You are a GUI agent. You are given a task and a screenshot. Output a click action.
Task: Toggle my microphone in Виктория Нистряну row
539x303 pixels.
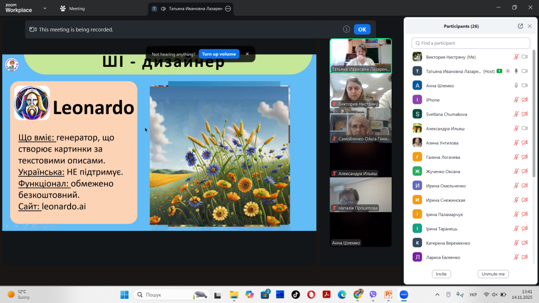click(x=516, y=57)
